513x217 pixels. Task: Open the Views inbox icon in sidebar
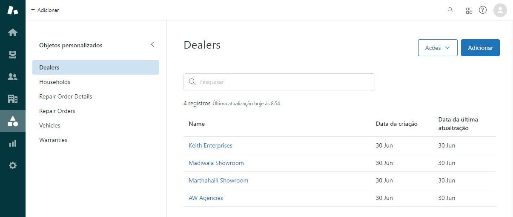[13, 55]
